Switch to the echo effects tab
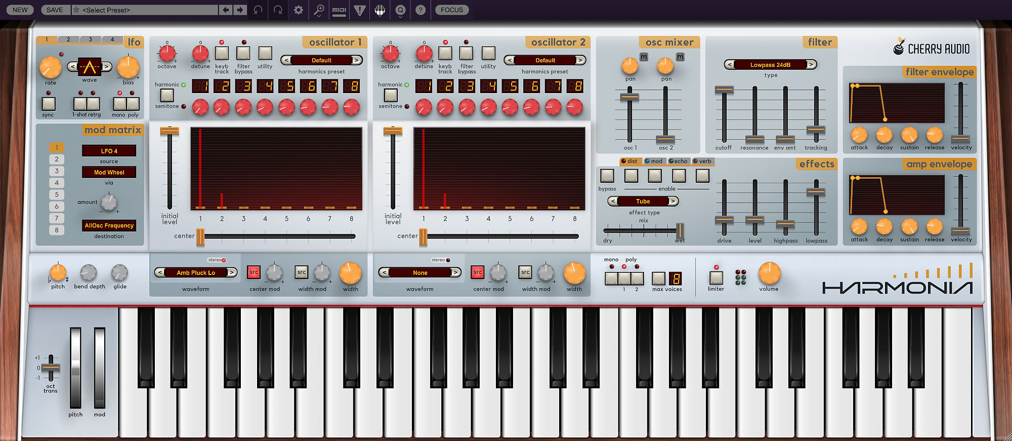The width and height of the screenshot is (1012, 441). point(678,161)
